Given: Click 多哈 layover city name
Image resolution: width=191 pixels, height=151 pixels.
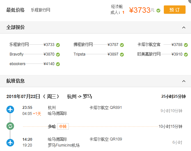Looking at the screenshot, I should pyautogui.click(x=52, y=126).
